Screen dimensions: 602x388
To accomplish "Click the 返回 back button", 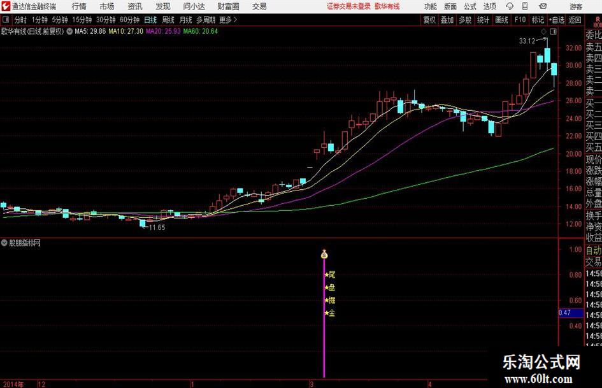I will [x=575, y=20].
